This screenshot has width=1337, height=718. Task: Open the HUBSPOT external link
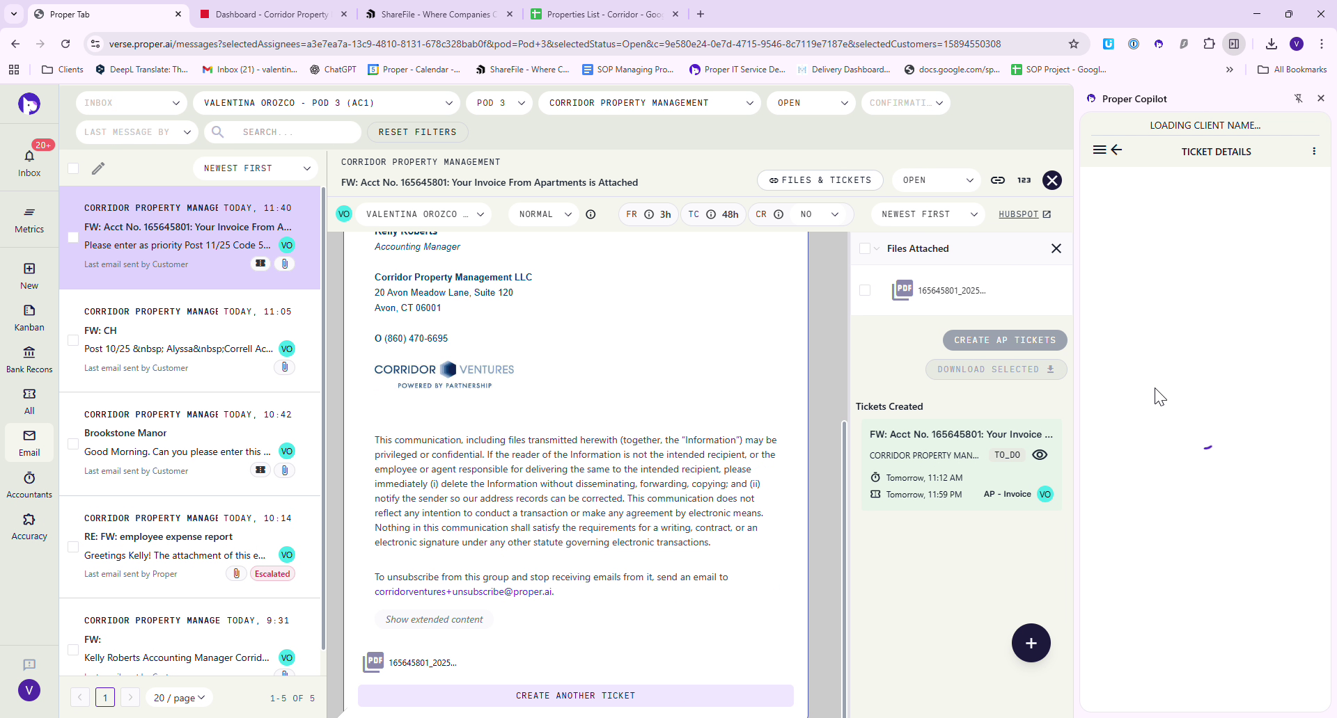click(1025, 214)
